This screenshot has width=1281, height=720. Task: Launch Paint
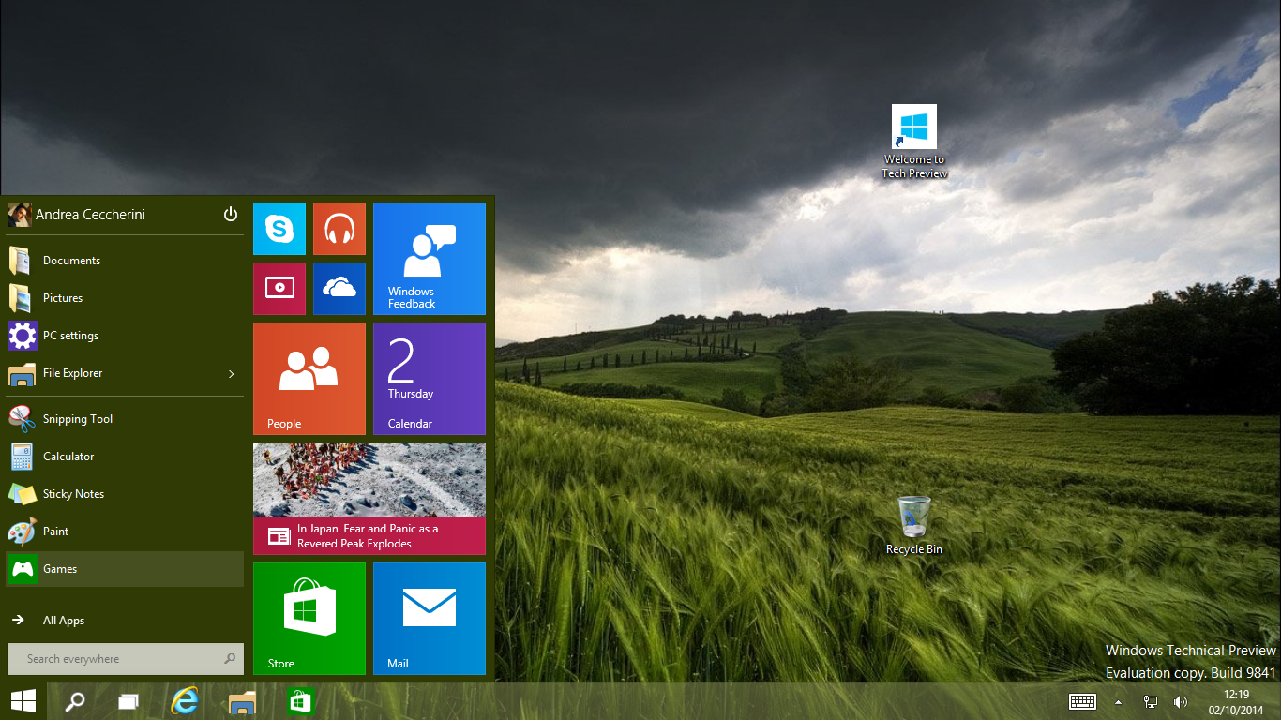125,532
